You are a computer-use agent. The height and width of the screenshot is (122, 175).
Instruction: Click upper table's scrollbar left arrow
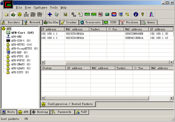[43, 62]
